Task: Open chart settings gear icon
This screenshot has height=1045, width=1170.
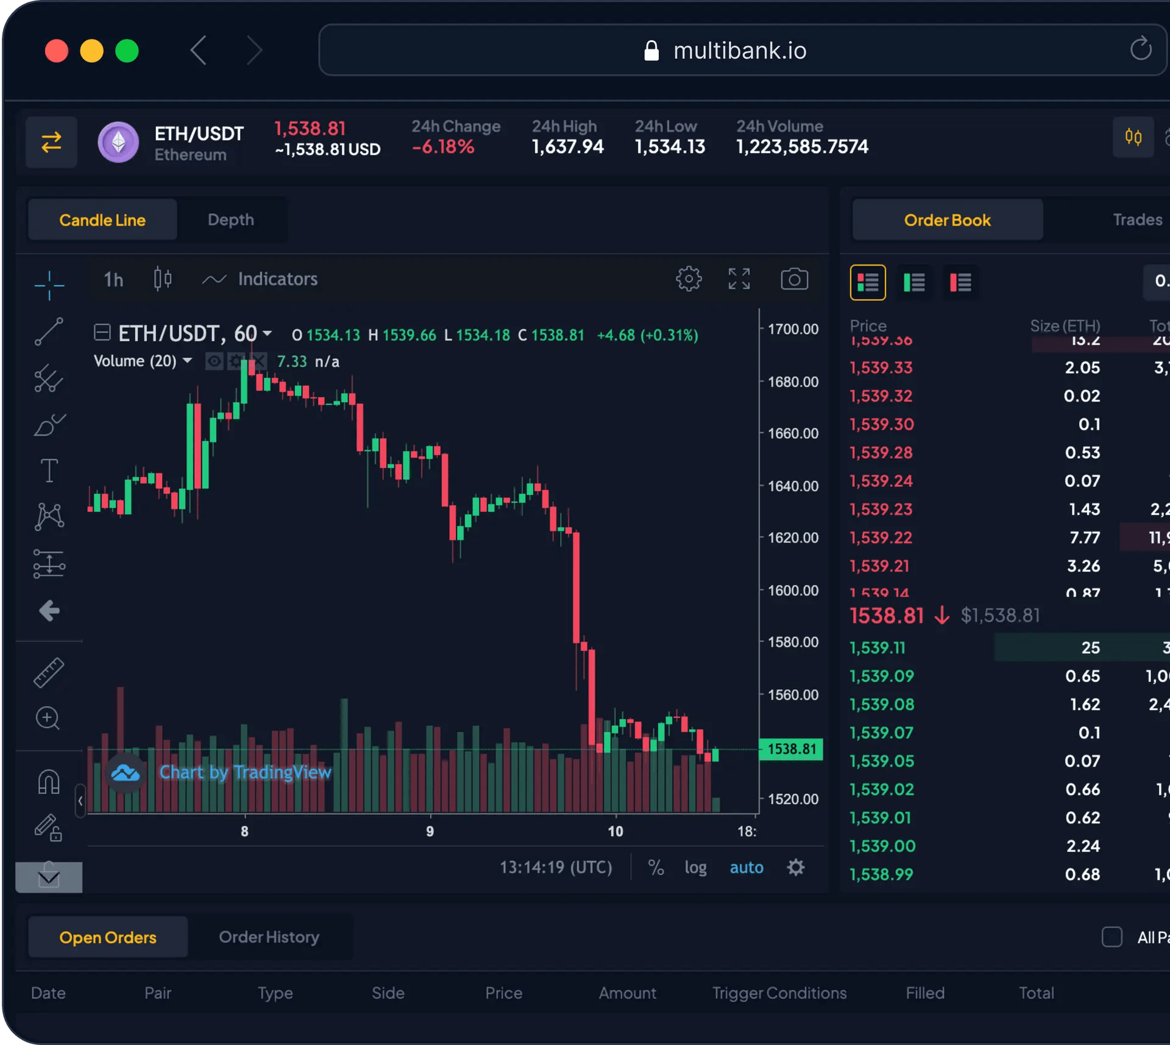Action: 689,279
